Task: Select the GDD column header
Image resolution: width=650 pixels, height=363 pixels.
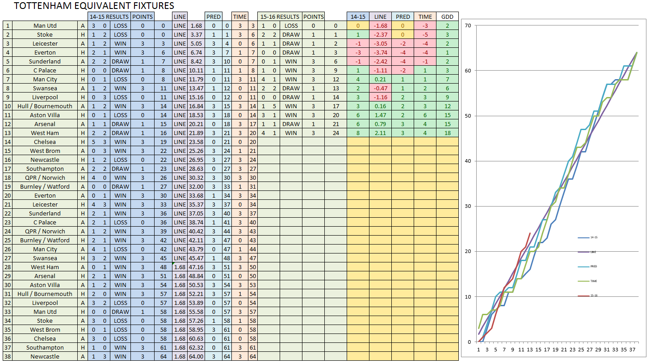Action: (x=447, y=17)
